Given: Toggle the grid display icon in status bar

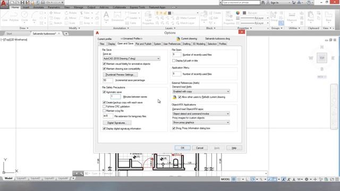Looking at the screenshot, I should point(234,179).
